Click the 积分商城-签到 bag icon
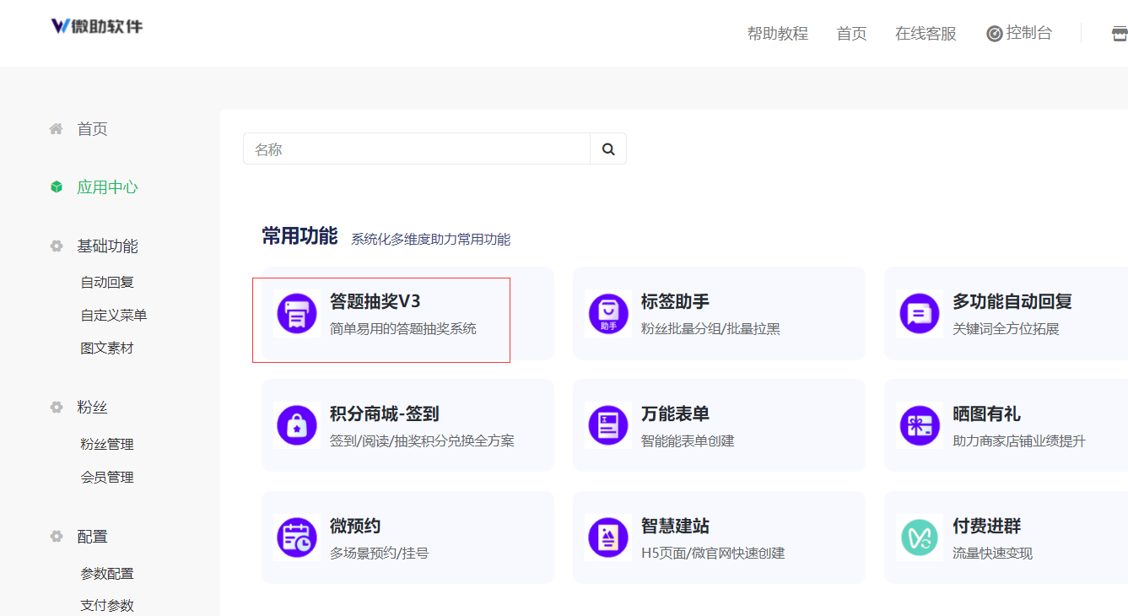1128x616 pixels. 297,426
